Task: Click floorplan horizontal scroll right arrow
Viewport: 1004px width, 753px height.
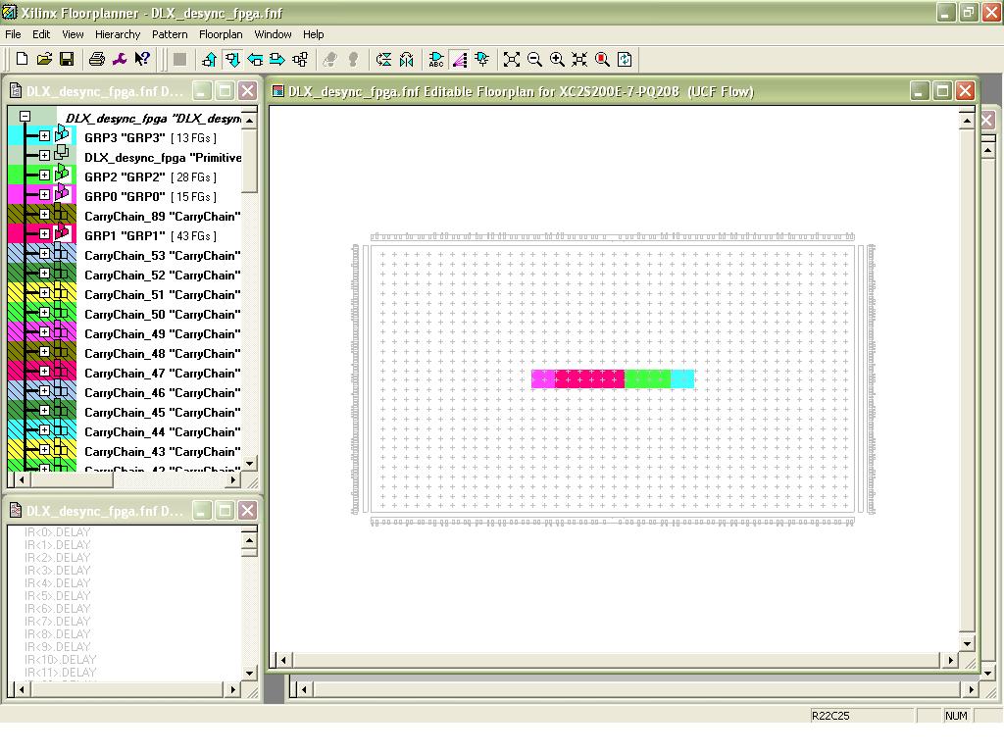Action: pyautogui.click(x=950, y=660)
